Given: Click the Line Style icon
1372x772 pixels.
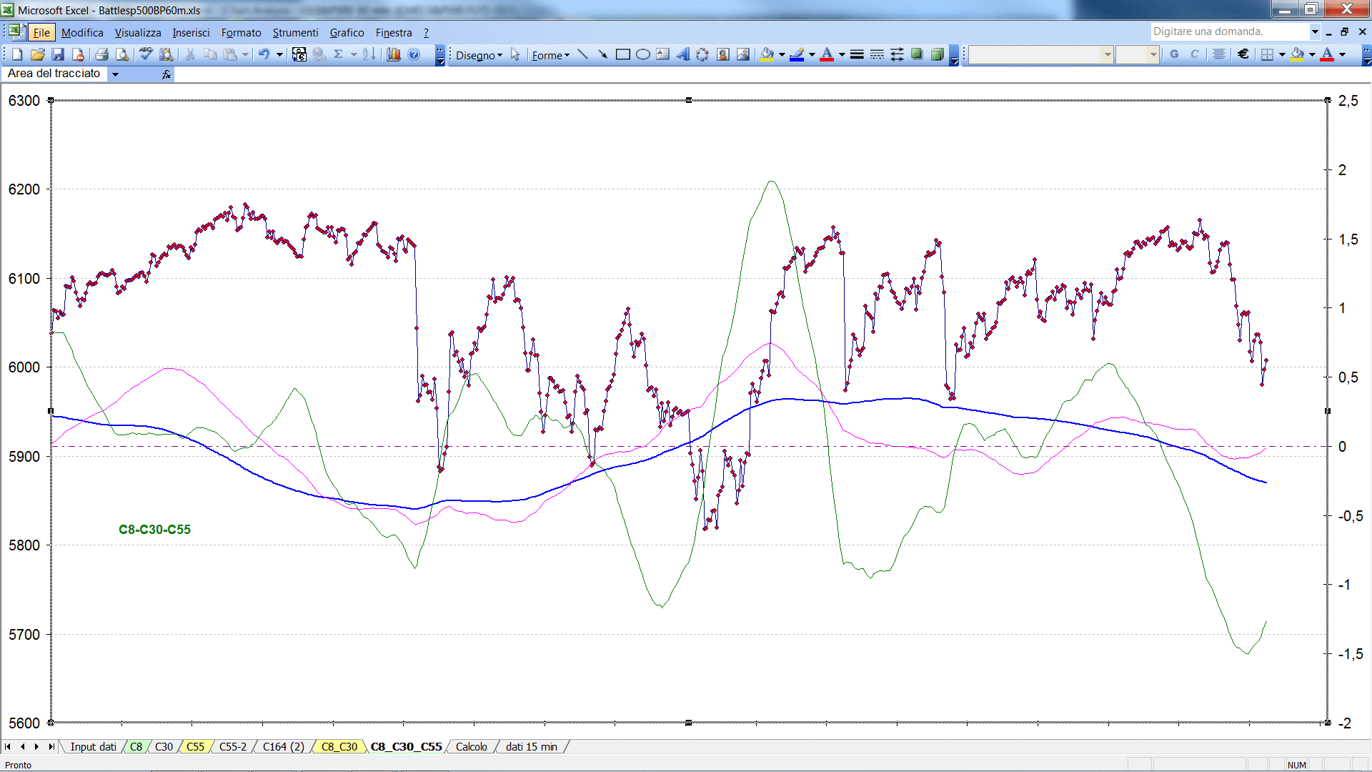Looking at the screenshot, I should point(857,54).
